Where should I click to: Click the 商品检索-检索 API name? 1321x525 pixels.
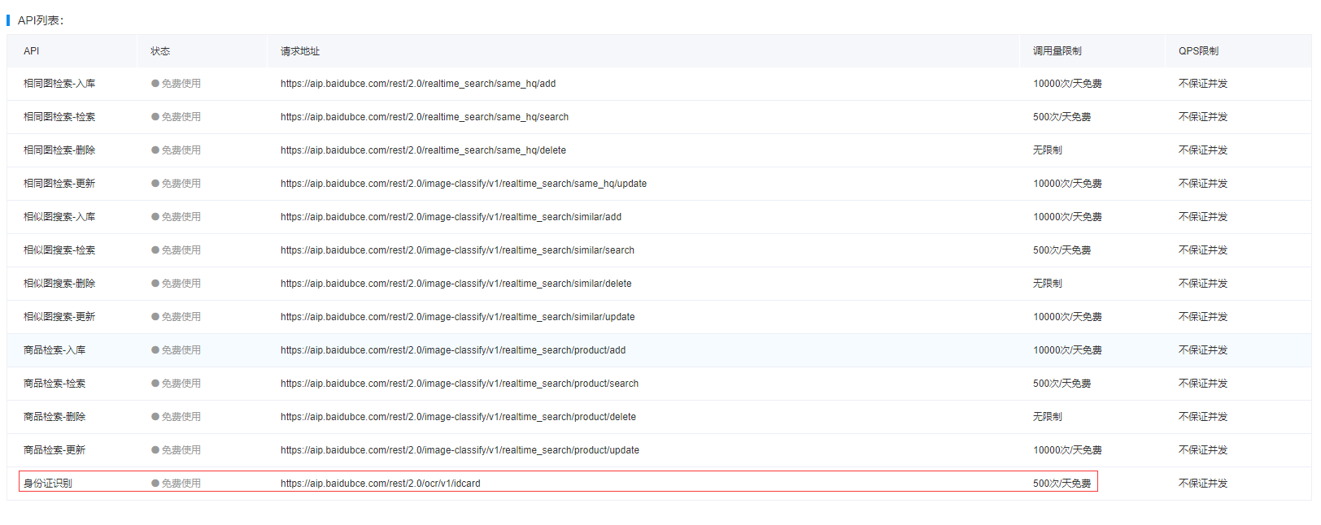point(54,384)
